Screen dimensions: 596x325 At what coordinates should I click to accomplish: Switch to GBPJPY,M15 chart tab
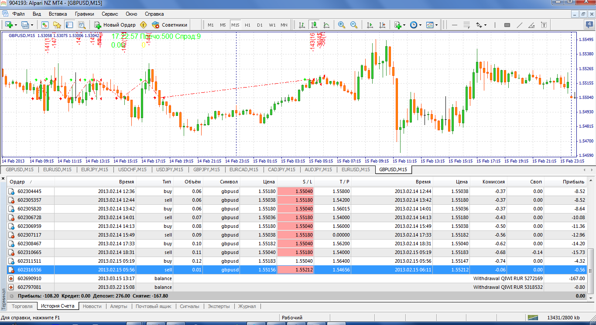[x=207, y=169]
